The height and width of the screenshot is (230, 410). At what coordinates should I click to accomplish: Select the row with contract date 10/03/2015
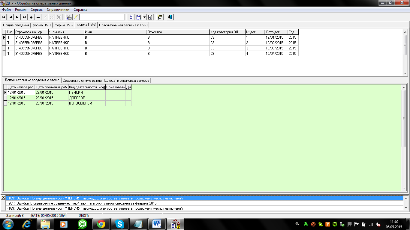150,48
